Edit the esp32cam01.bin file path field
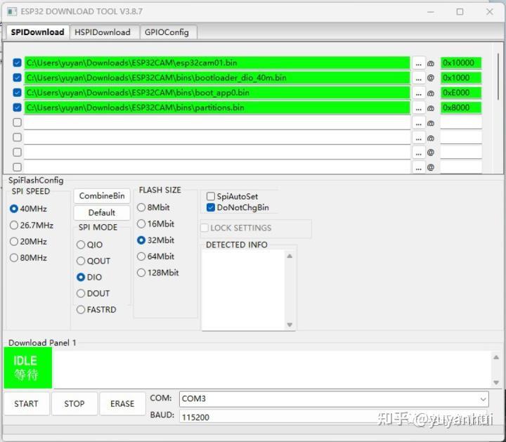506x442 pixels. 217,63
